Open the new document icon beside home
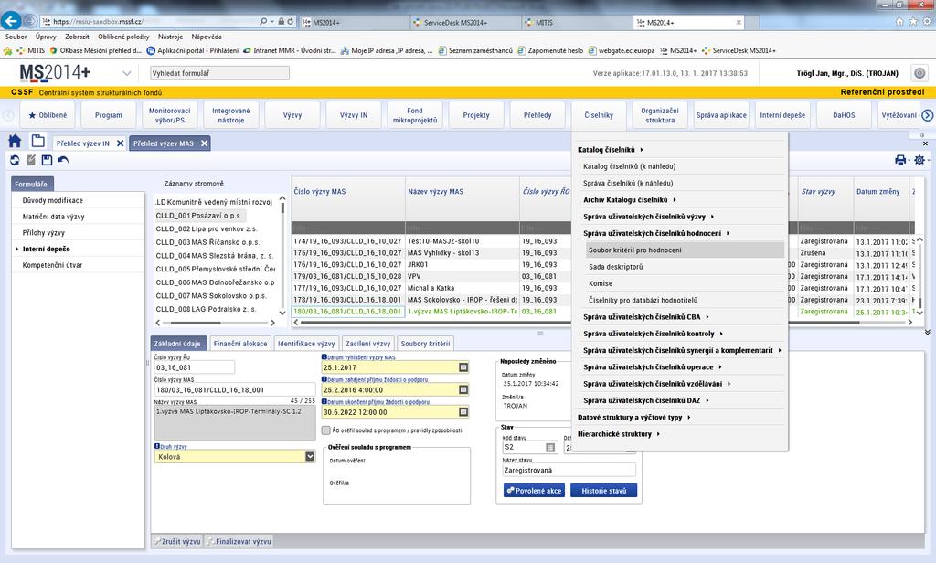Viewport: 936px width, 563px height. pyautogui.click(x=38, y=142)
